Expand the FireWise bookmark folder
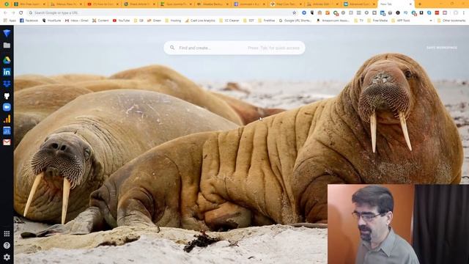 click(x=266, y=21)
